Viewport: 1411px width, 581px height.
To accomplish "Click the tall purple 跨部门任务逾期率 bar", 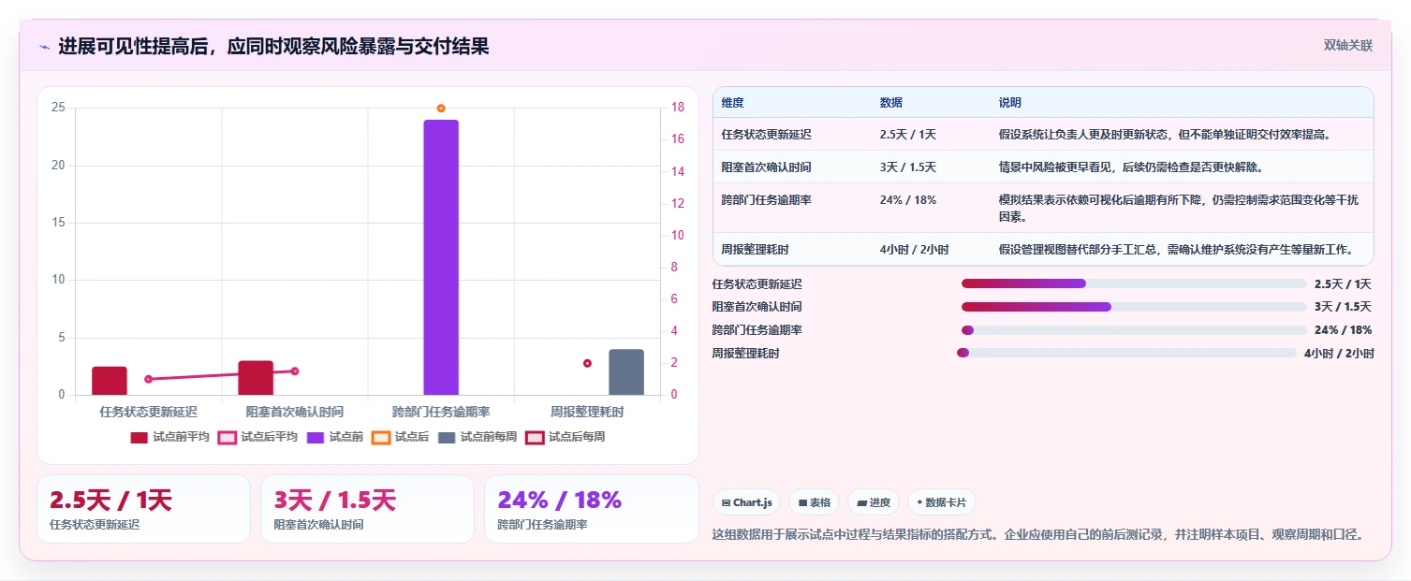I will pos(441,257).
